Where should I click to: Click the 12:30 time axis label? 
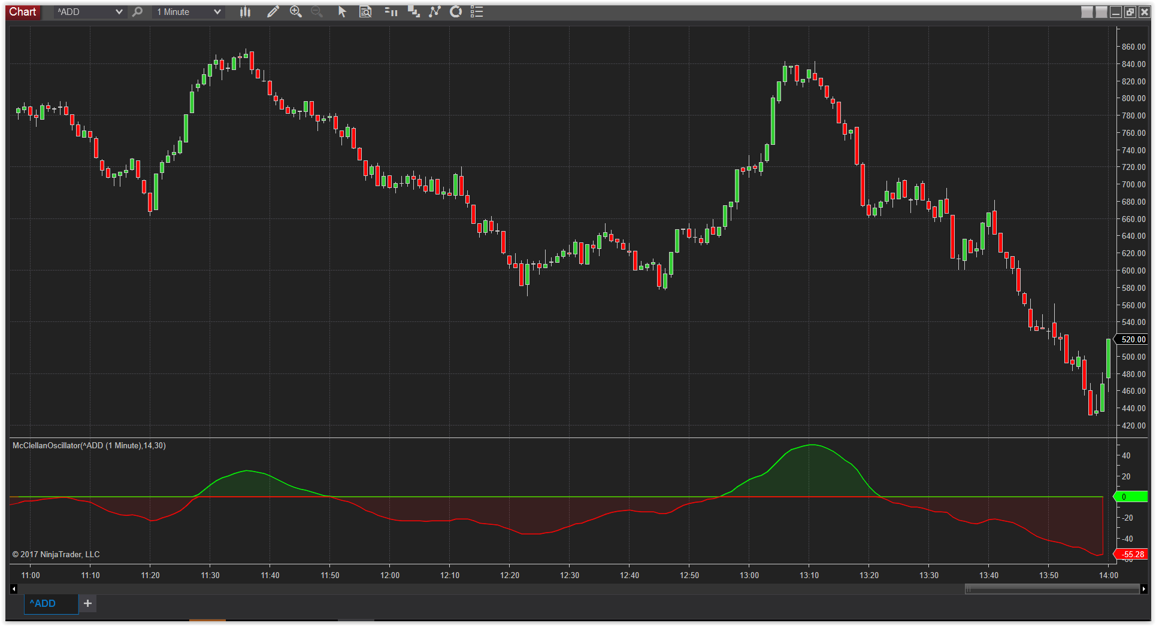570,575
